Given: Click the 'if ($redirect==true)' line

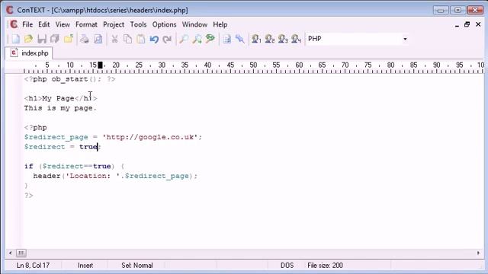Looking at the screenshot, I should 75,166.
